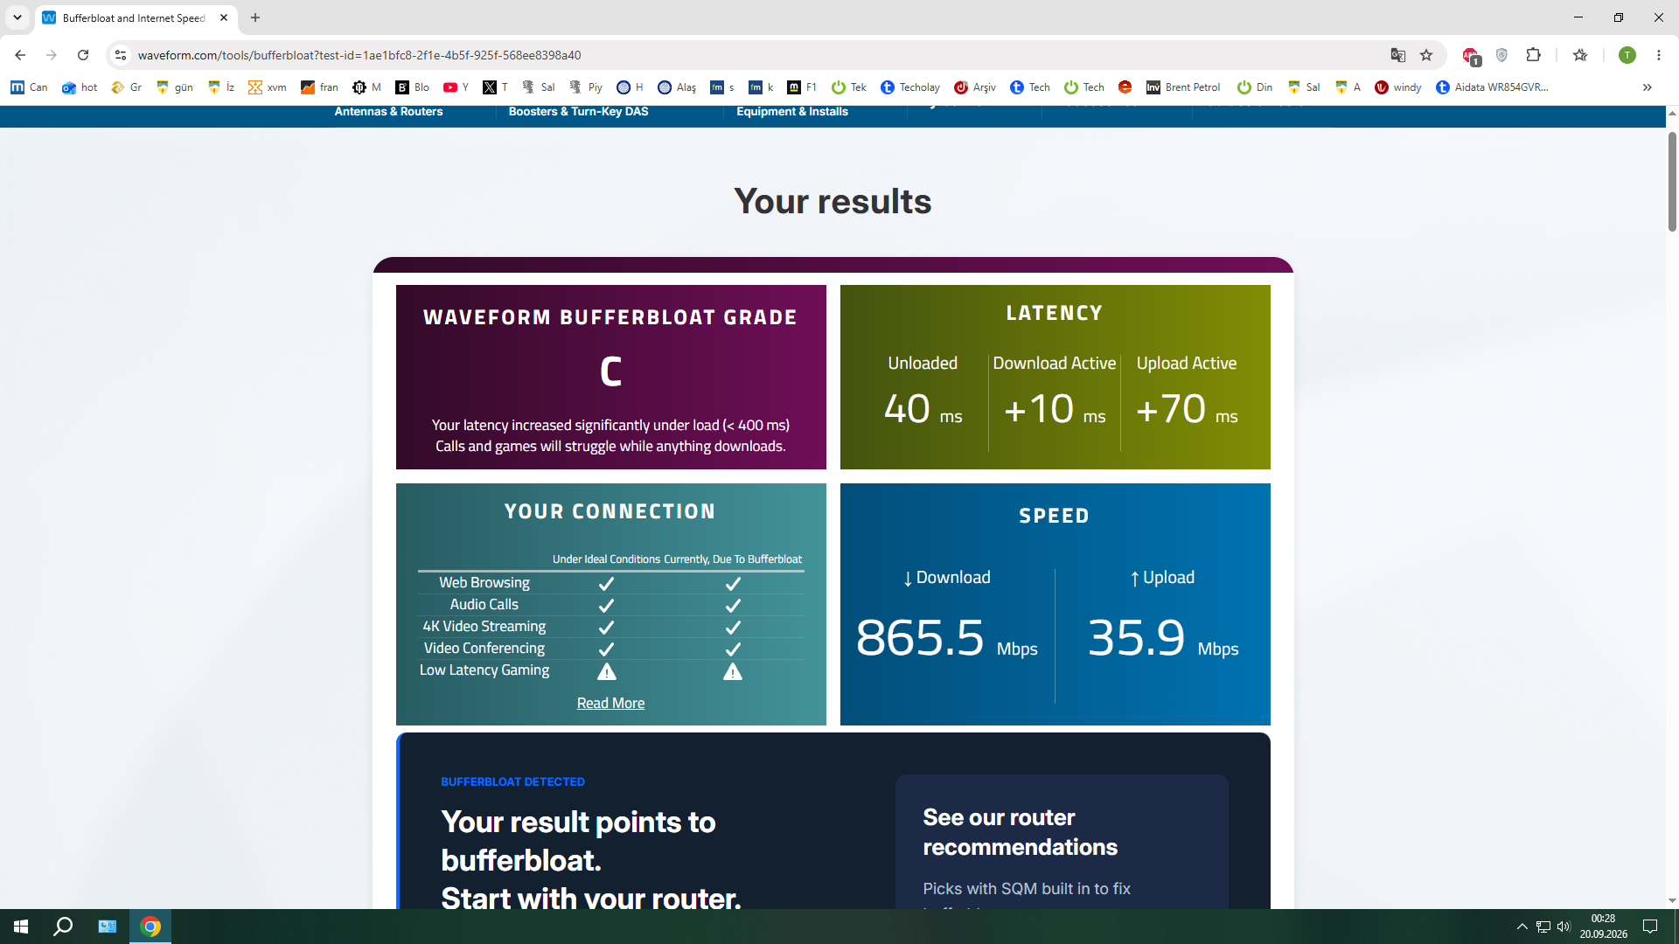Show all bookmarks side panel icon
This screenshot has height=944, width=1679.
pos(1580,55)
